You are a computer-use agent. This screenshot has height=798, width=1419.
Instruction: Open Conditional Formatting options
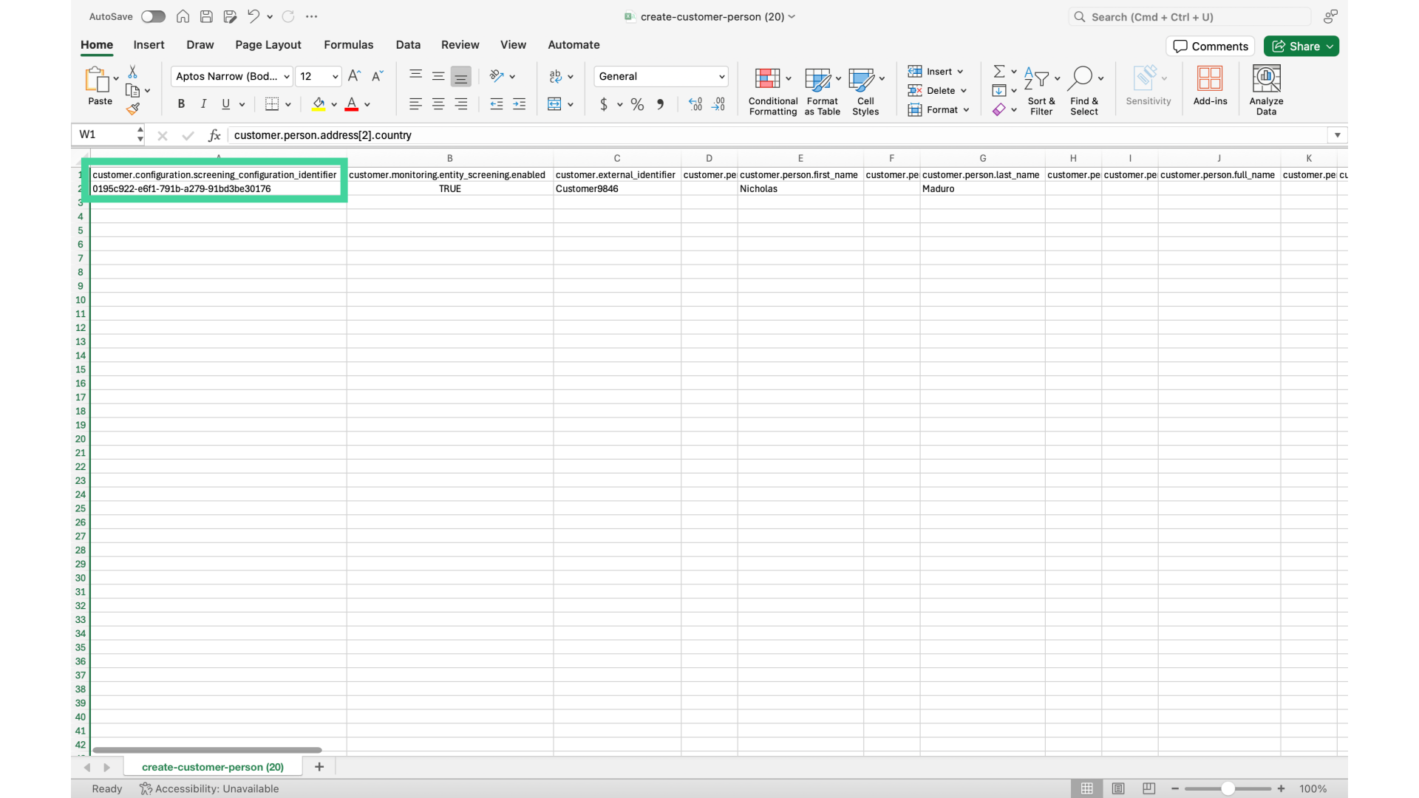tap(772, 89)
